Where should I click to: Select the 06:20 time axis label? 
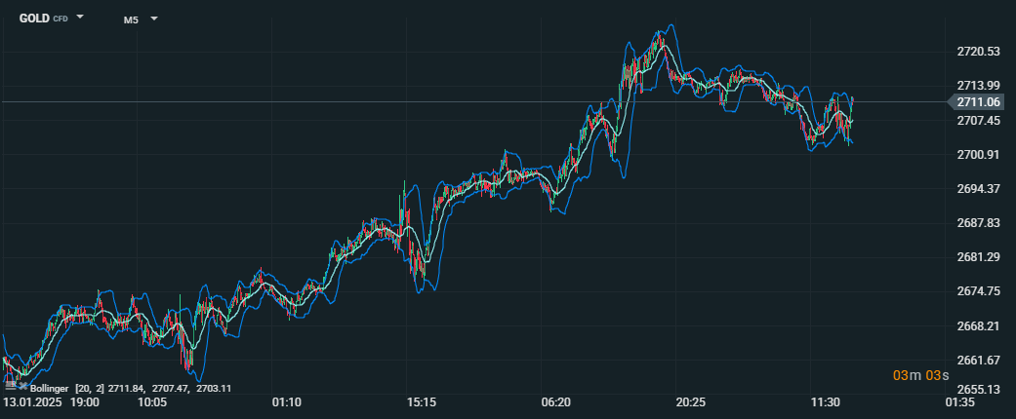click(555, 401)
